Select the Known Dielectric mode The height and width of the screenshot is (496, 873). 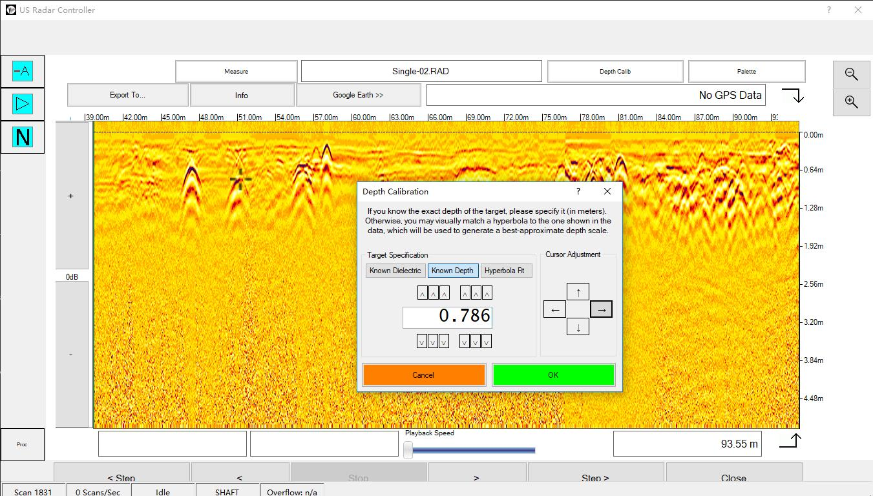click(395, 271)
